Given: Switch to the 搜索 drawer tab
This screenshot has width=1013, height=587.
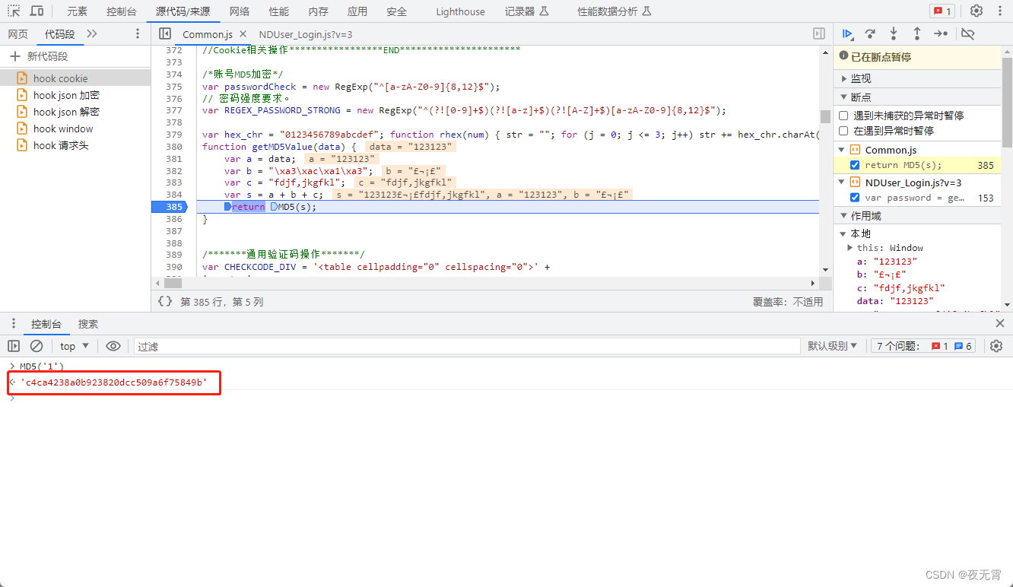Looking at the screenshot, I should (x=88, y=324).
